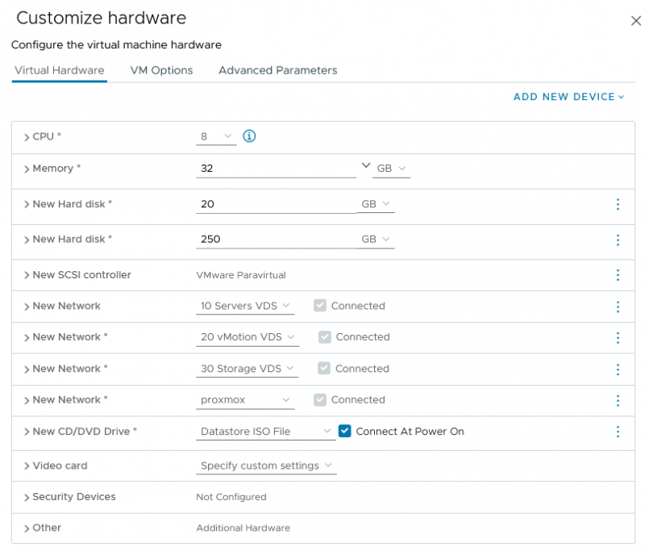This screenshot has width=645, height=551.
Task: Open the Datastore ISO File dropdown
Action: [266, 431]
